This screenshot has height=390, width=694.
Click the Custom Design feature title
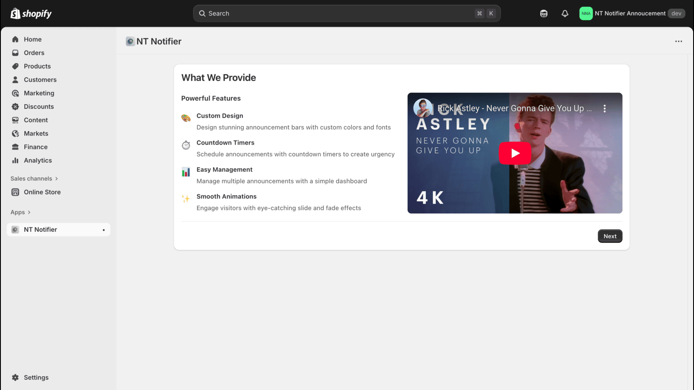(220, 116)
